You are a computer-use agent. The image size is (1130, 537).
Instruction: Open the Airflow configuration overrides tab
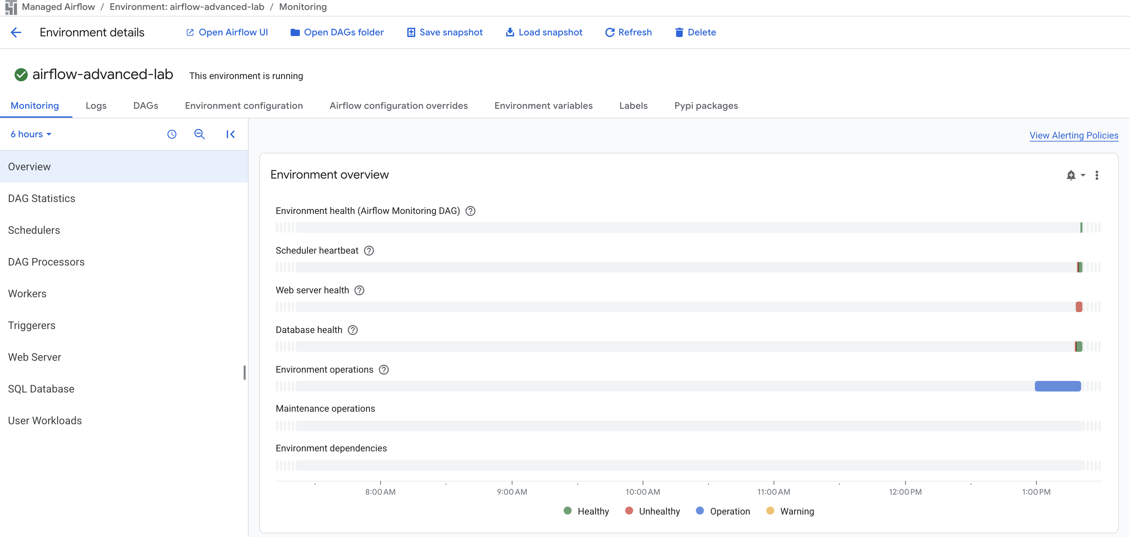coord(398,105)
